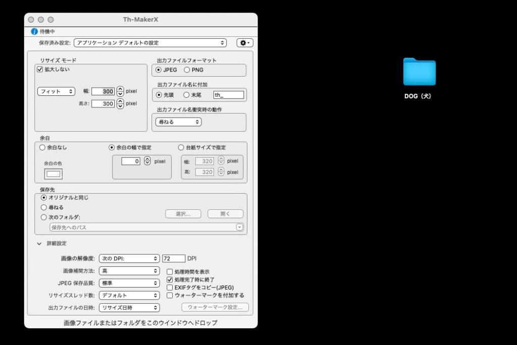The width and height of the screenshot is (517, 345).
Task: Open the gear settings menu button
Action: (x=245, y=43)
